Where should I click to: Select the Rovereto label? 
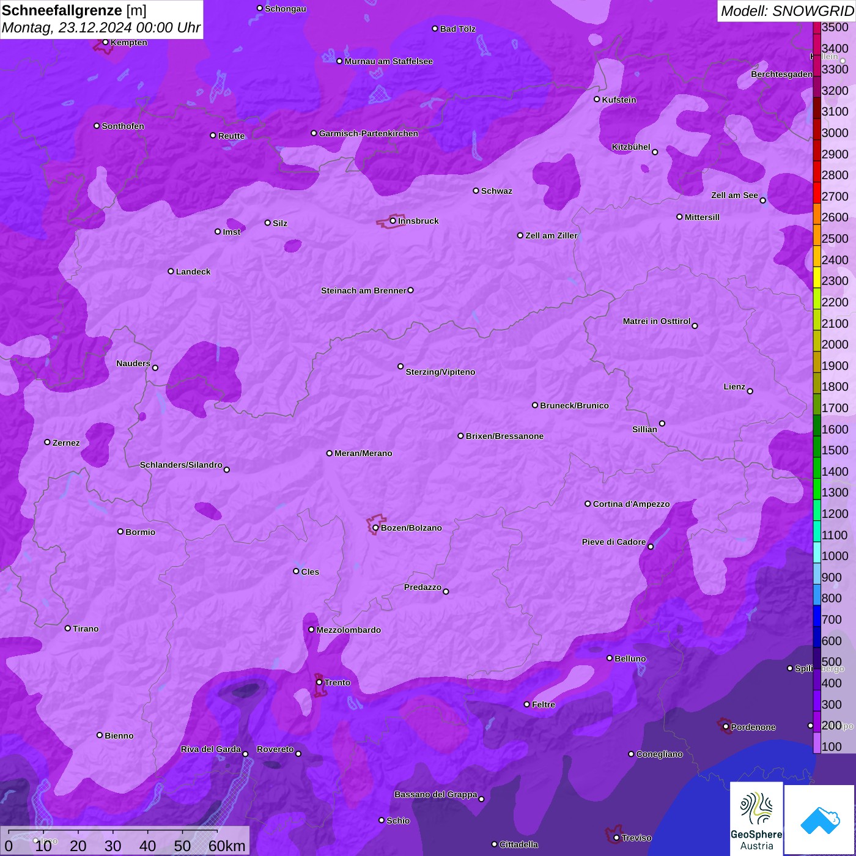pos(275,749)
